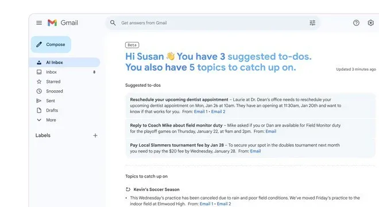
Task: Open the Starred folder
Action: click(x=64, y=82)
